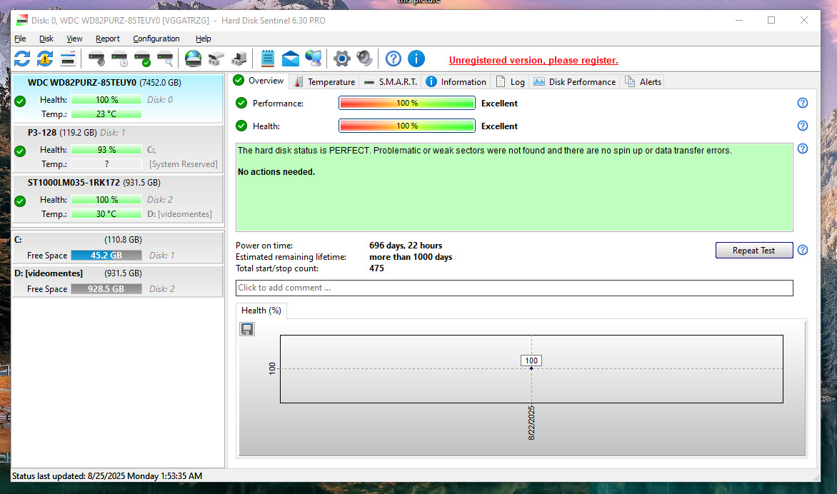
Task: Select the D: [videomentes] partition entry
Action: pyautogui.click(x=117, y=281)
